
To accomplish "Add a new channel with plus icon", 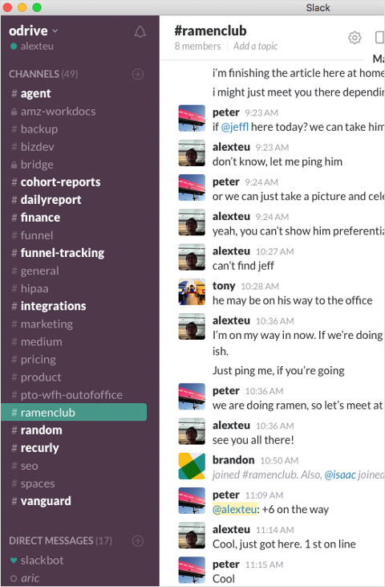I will (138, 74).
